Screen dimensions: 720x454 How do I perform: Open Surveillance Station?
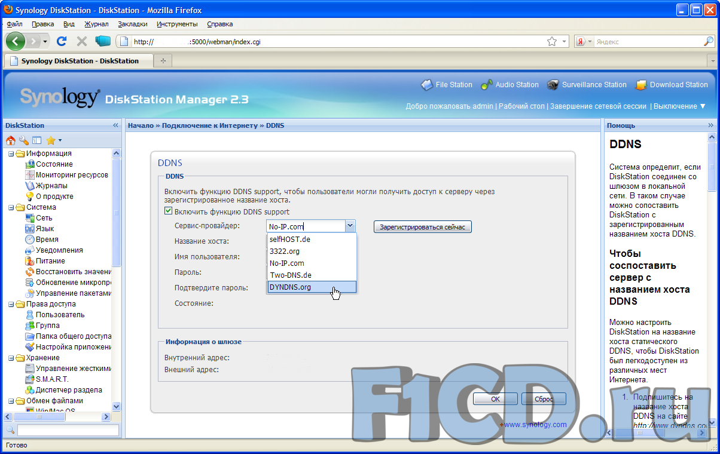587,85
